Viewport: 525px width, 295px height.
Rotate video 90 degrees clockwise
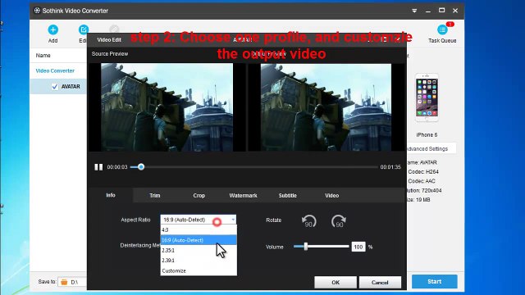(339, 221)
